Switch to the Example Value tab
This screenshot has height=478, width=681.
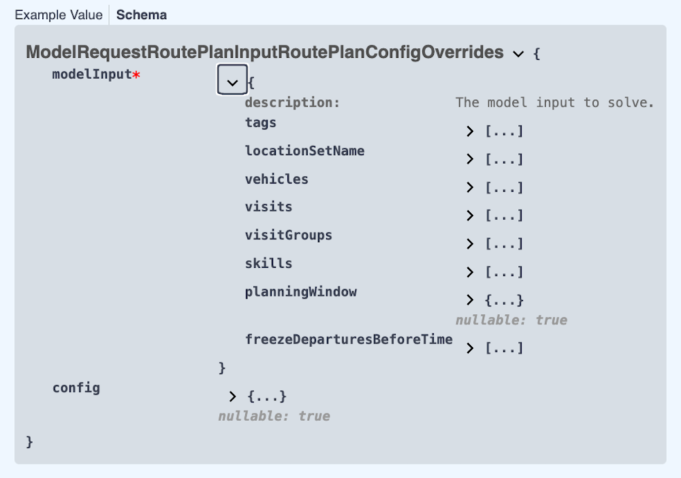pos(59,15)
